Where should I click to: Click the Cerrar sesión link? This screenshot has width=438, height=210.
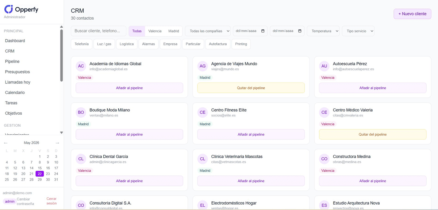[51, 201]
